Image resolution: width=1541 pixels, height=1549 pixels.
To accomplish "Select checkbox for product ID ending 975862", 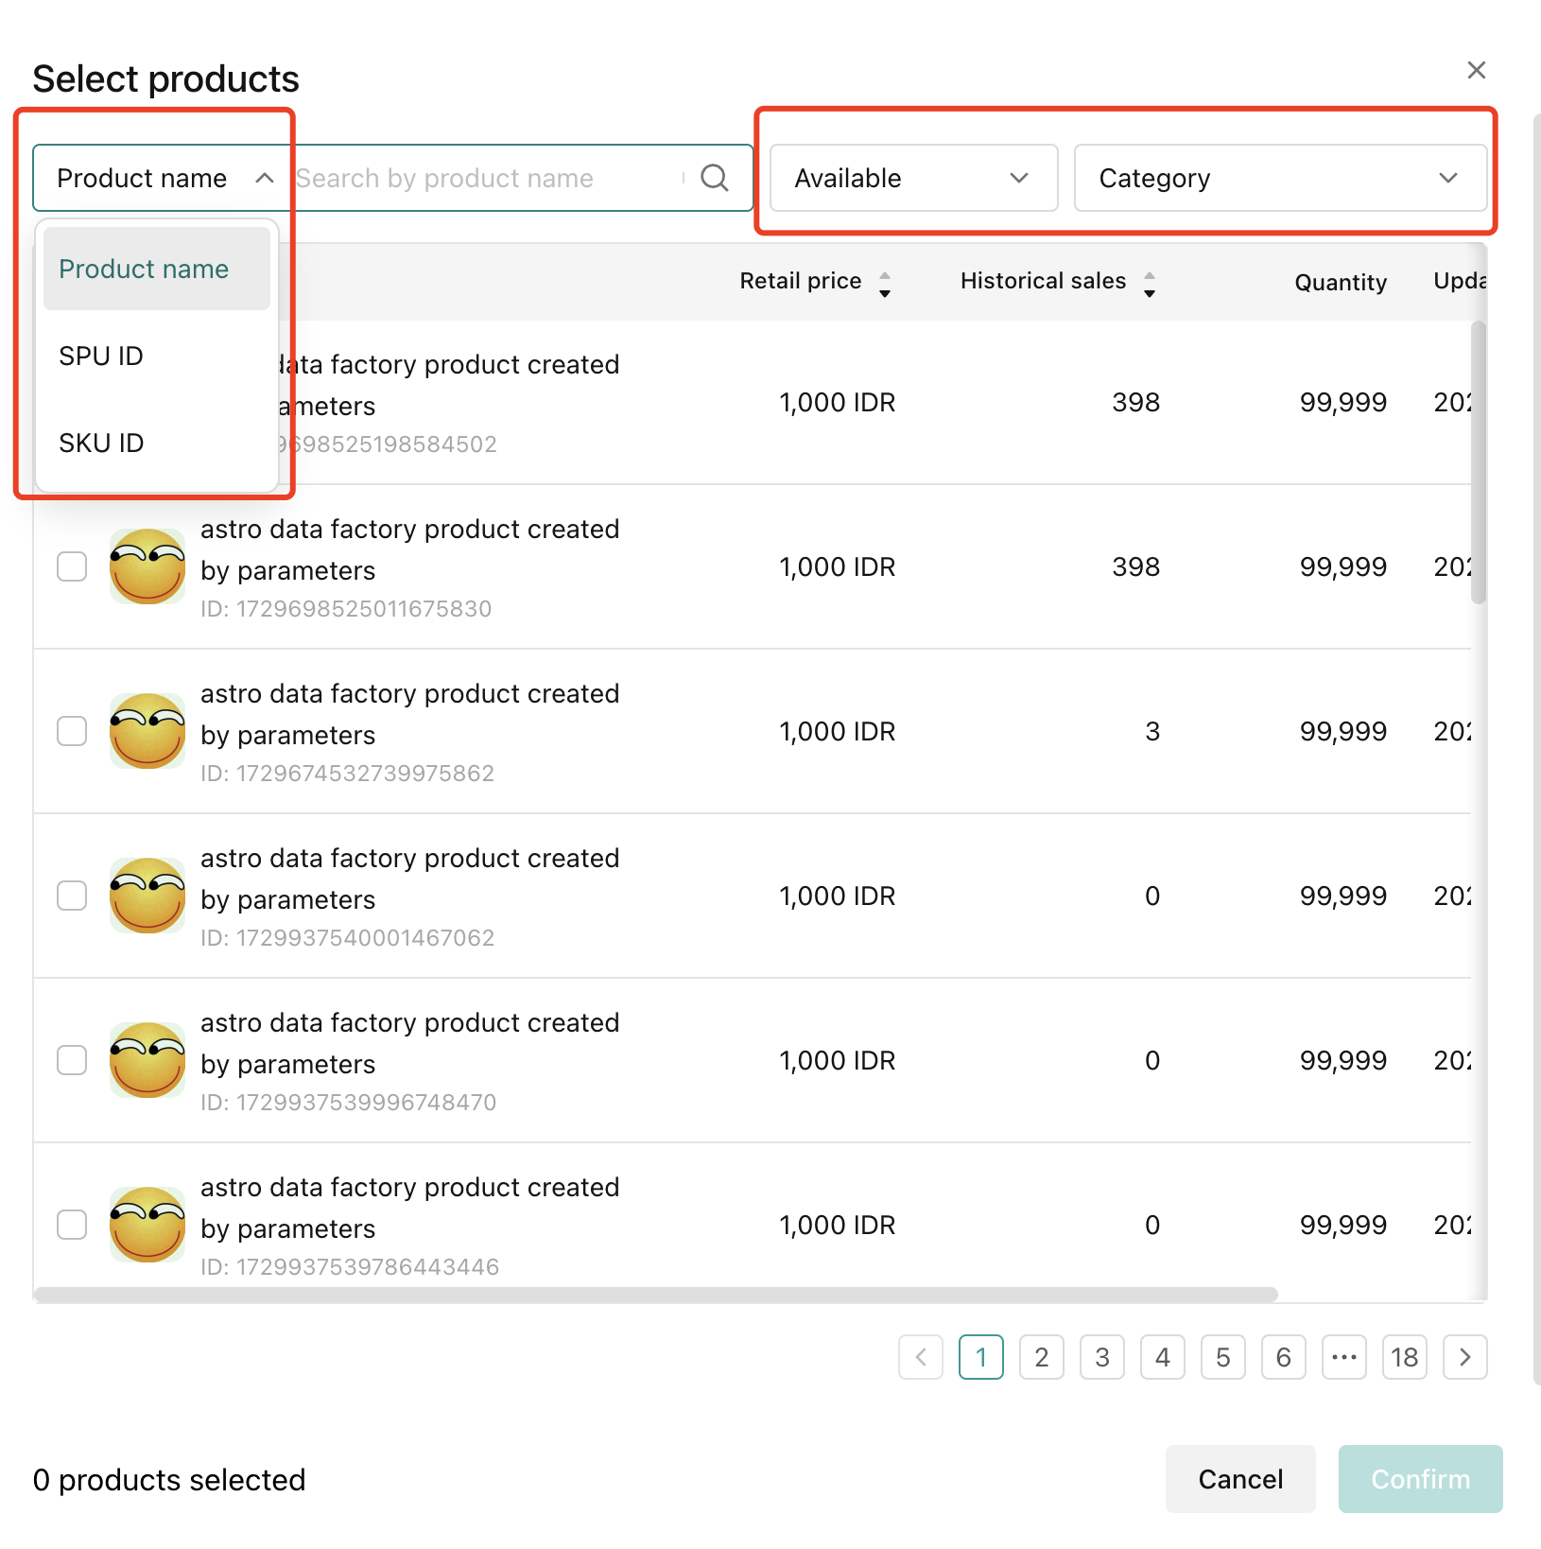I will [x=72, y=731].
